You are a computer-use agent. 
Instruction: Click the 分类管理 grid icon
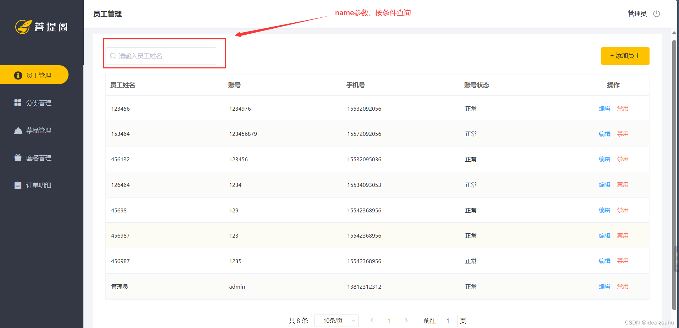click(18, 103)
